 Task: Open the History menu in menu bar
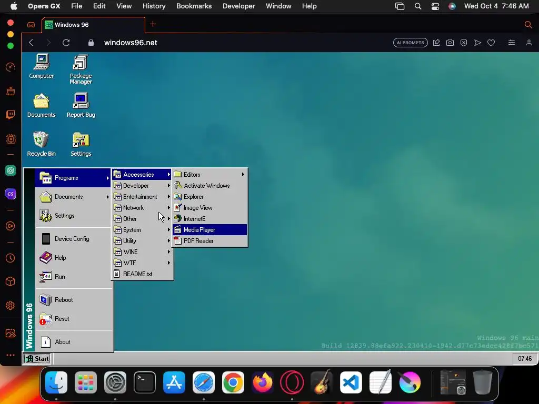pyautogui.click(x=154, y=6)
